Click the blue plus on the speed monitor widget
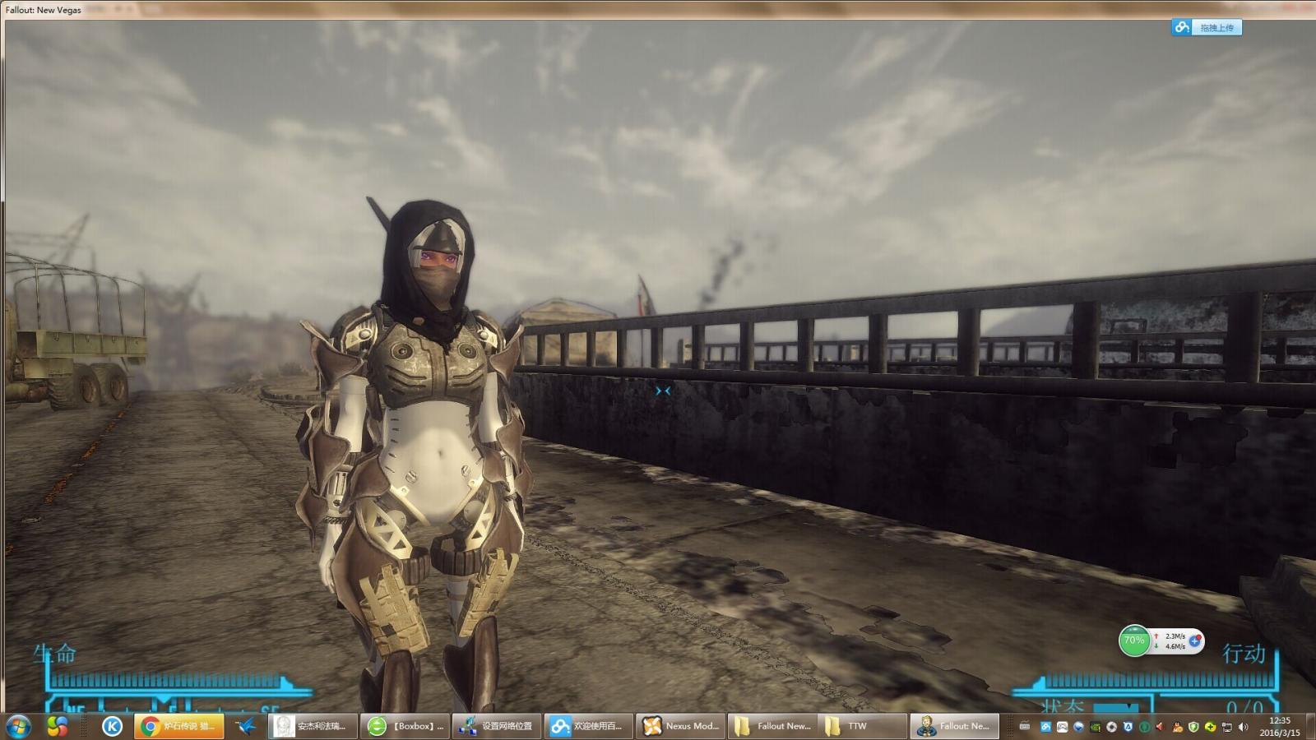 [1195, 641]
